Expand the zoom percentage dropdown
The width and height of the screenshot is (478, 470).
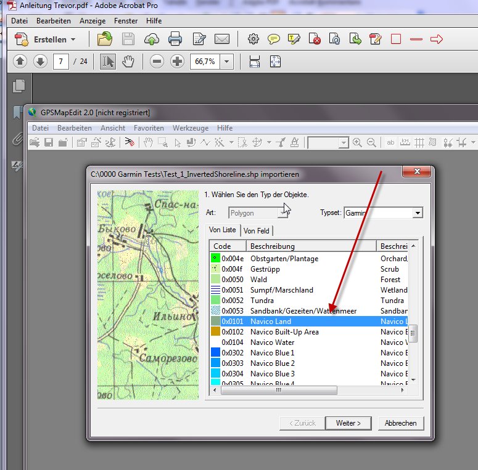pos(227,62)
